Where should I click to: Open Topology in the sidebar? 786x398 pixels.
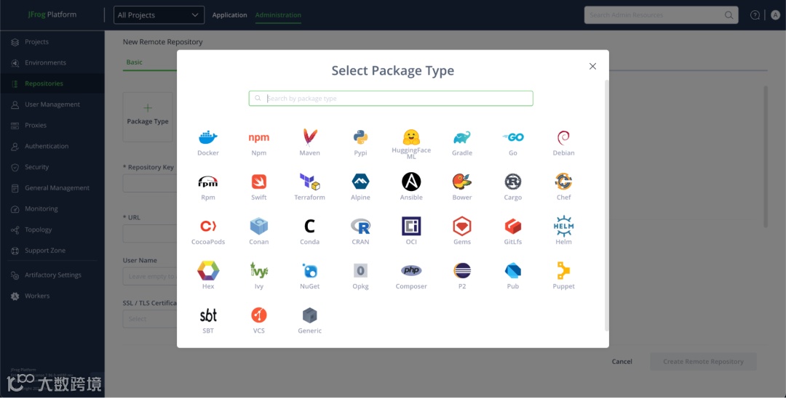(52, 230)
